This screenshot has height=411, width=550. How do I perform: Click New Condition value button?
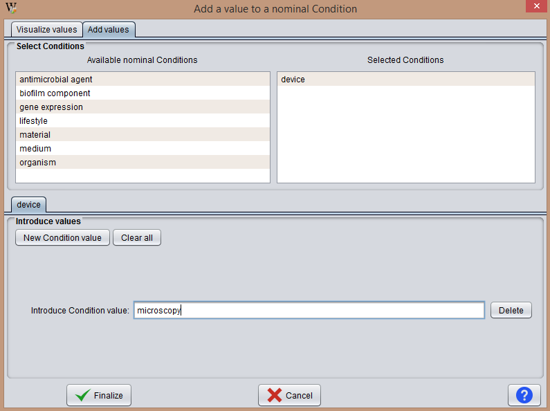pos(62,238)
